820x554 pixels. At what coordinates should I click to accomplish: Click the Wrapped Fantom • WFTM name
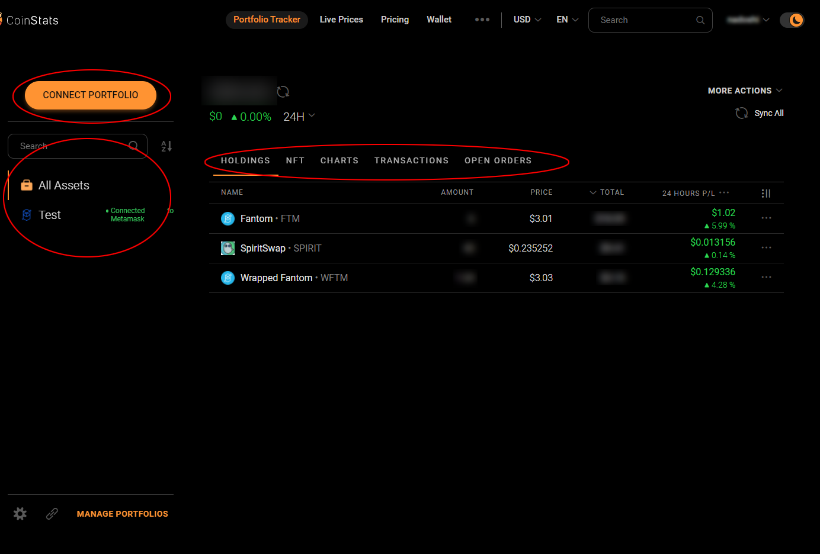click(294, 278)
